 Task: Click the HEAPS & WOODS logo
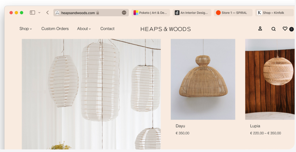[166, 29]
